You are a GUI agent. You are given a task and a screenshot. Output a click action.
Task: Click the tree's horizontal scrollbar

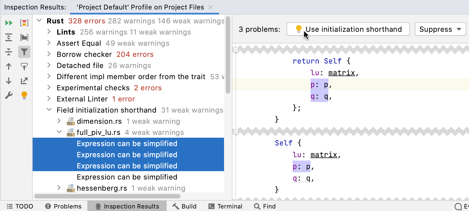pyautogui.click(x=107, y=196)
